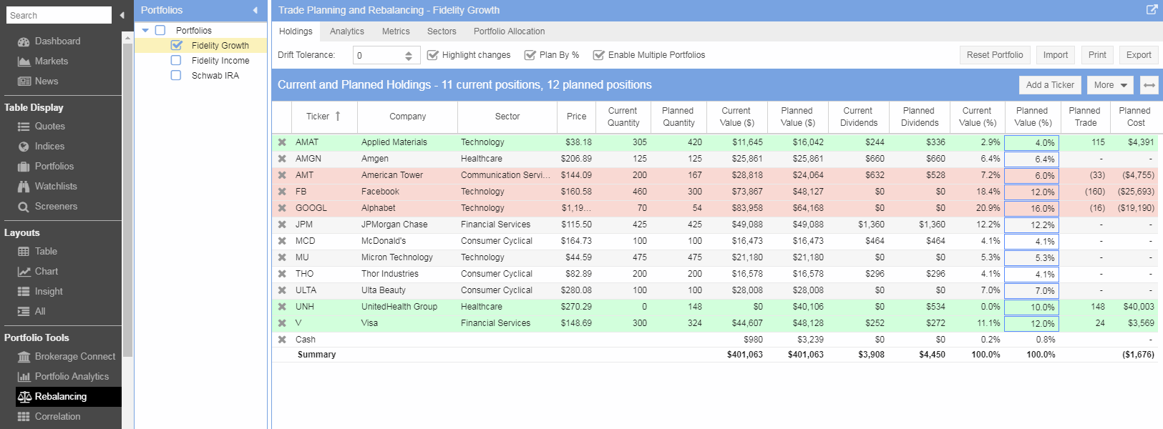This screenshot has height=429, width=1163.
Task: Toggle the root Portfolios checkbox
Action: click(160, 30)
